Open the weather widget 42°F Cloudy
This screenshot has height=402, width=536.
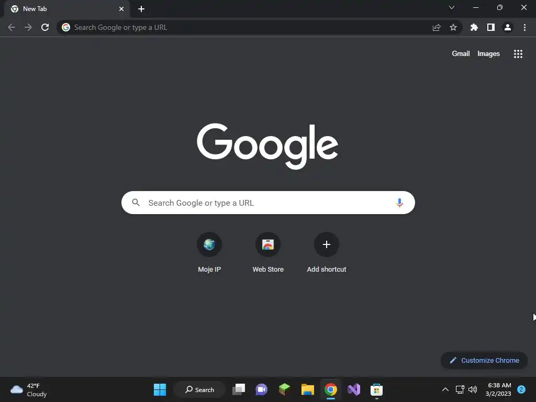click(x=29, y=389)
